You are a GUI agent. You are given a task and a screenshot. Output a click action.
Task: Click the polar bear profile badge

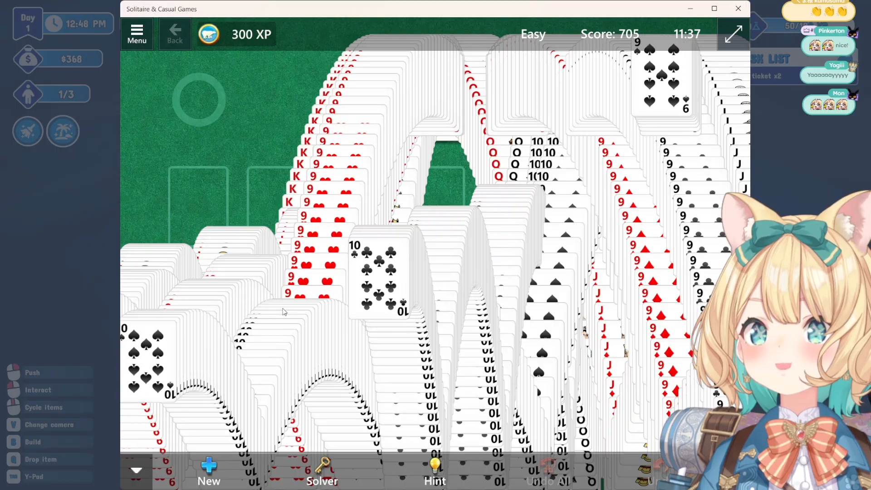coord(209,34)
